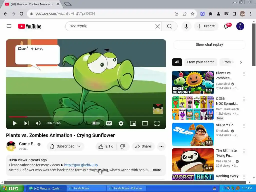This screenshot has height=192, width=256.
Task: Click the address bar URL
Action: click(65, 14)
